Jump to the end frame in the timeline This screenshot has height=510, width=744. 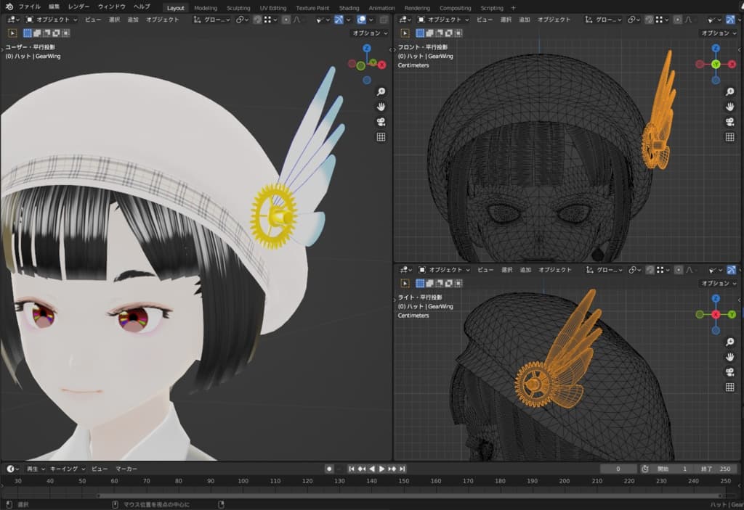403,469
